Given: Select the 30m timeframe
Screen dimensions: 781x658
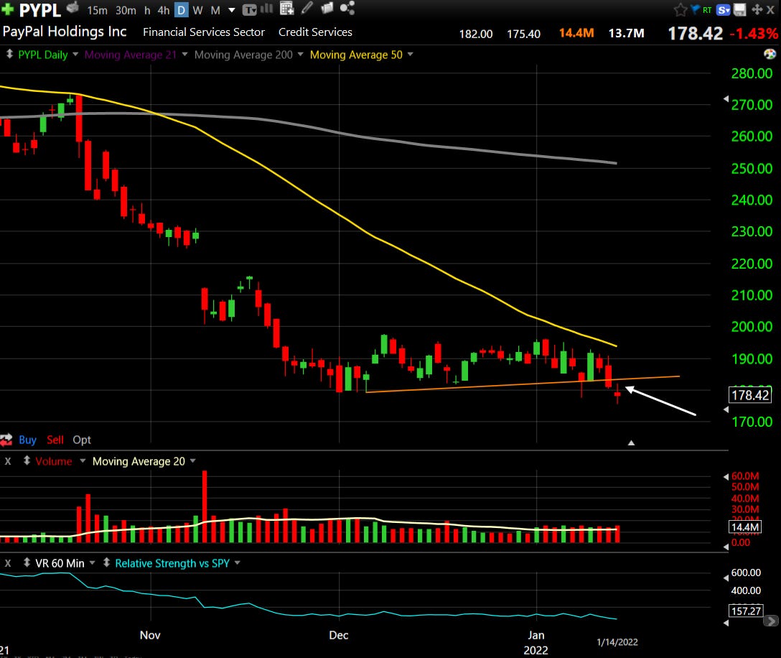Looking at the screenshot, I should click(126, 11).
